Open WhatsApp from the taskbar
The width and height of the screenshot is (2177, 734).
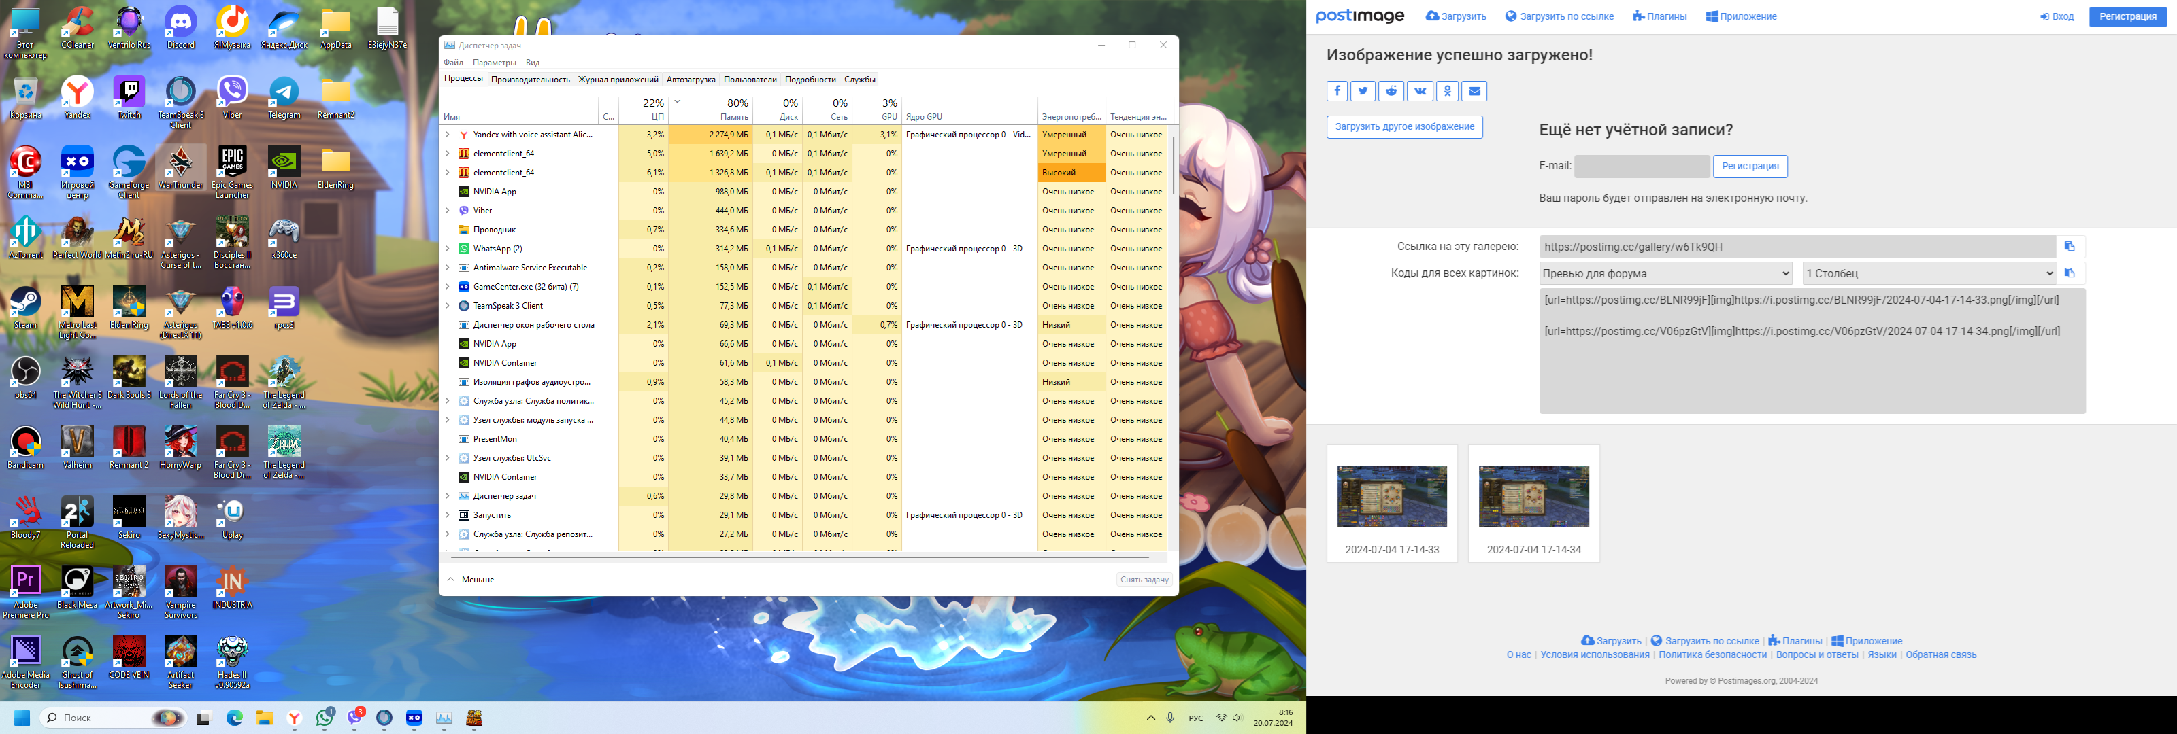(325, 718)
